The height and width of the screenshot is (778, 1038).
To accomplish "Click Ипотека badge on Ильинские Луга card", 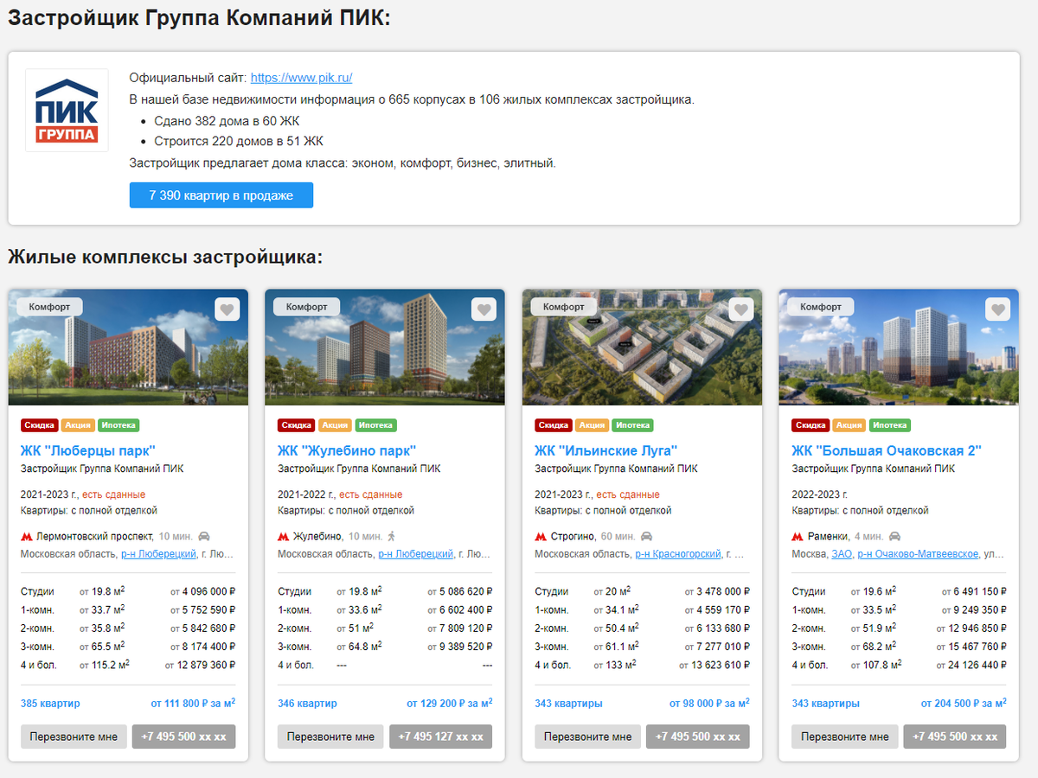I will pos(632,425).
